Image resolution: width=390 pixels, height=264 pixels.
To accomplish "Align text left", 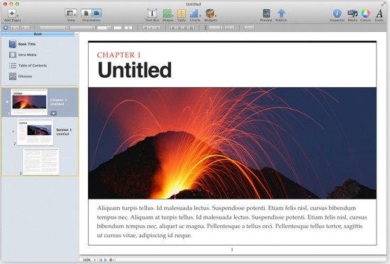I will click(174, 28).
